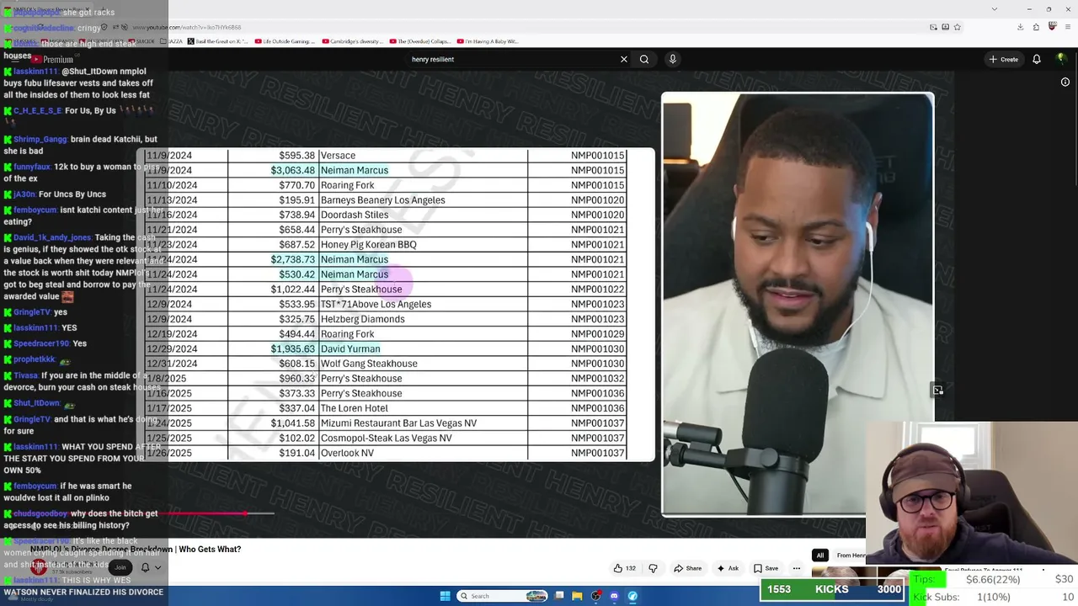
Task: Click the Mizumi Restaurant Bar entry
Action: tap(398, 423)
